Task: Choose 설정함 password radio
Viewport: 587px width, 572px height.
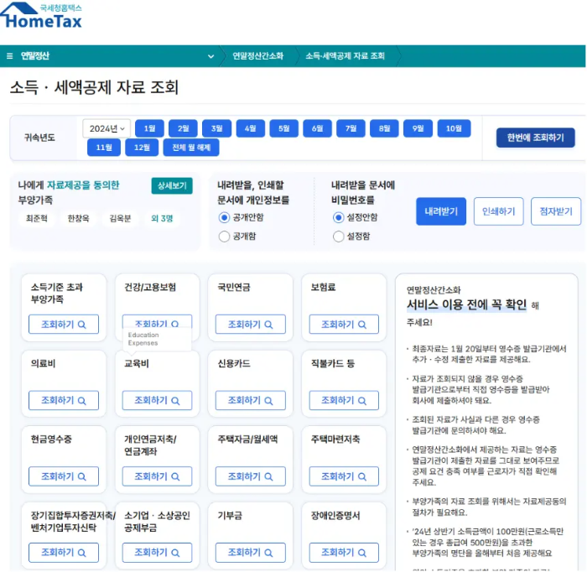Action: pos(338,237)
